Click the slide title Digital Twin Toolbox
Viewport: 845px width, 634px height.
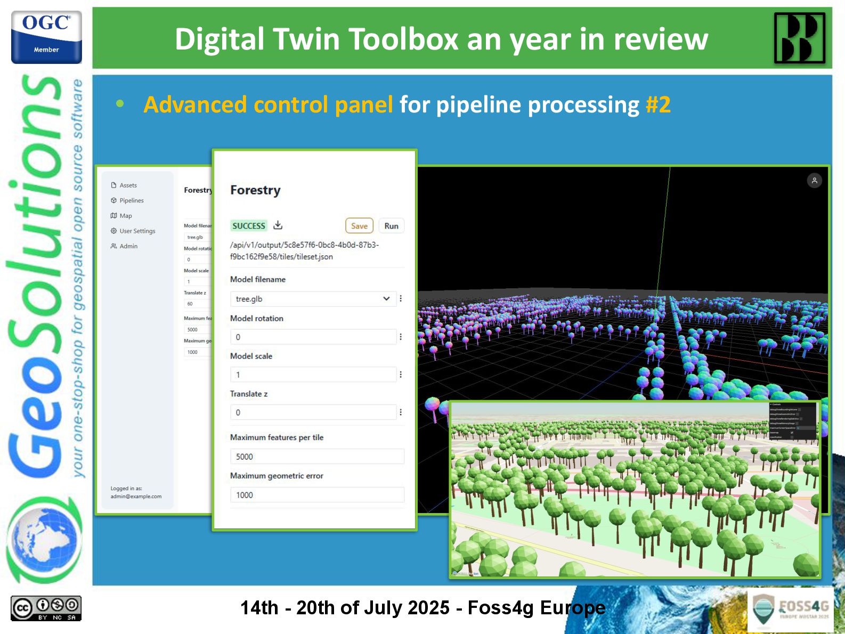pyautogui.click(x=442, y=39)
